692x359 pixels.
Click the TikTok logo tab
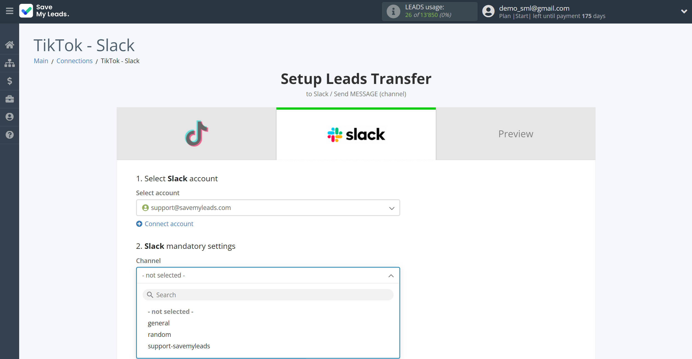coord(196,133)
